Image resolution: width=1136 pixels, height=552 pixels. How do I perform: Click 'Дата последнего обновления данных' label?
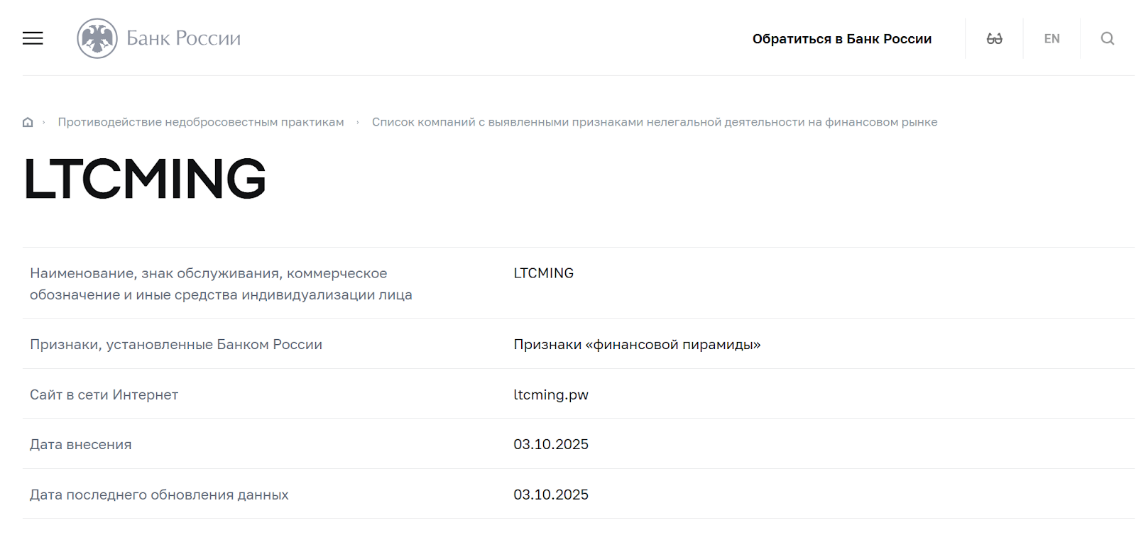[159, 495]
